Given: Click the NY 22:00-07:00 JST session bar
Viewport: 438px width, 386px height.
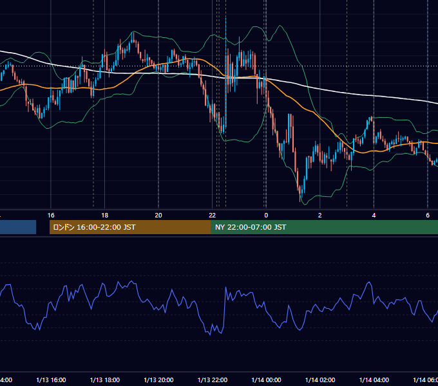Looking at the screenshot, I should [x=324, y=227].
